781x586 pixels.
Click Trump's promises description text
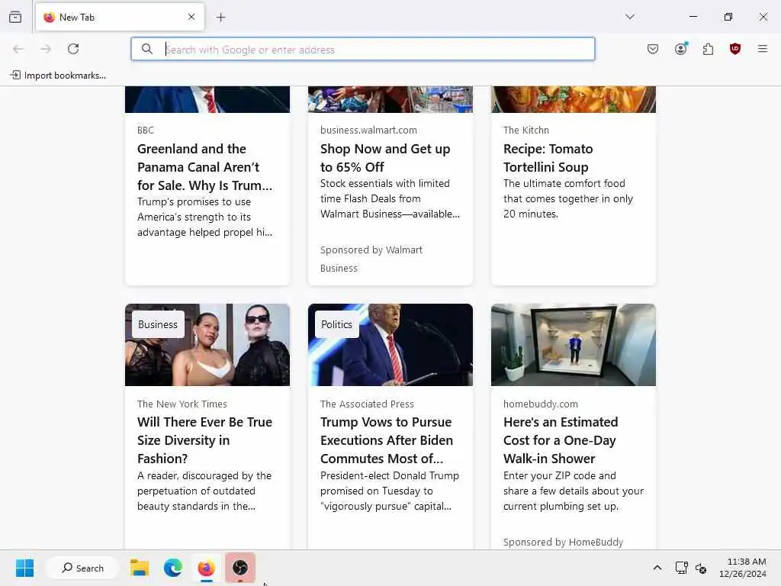[x=204, y=217]
